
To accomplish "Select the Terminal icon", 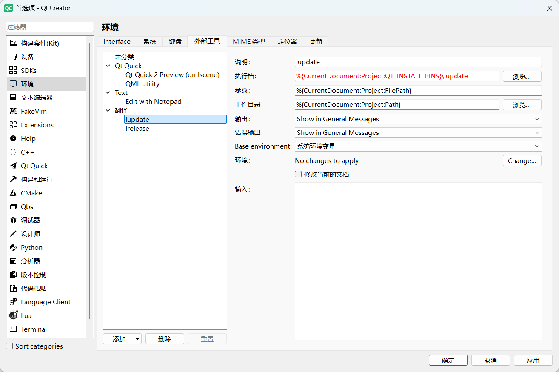I will pos(13,329).
